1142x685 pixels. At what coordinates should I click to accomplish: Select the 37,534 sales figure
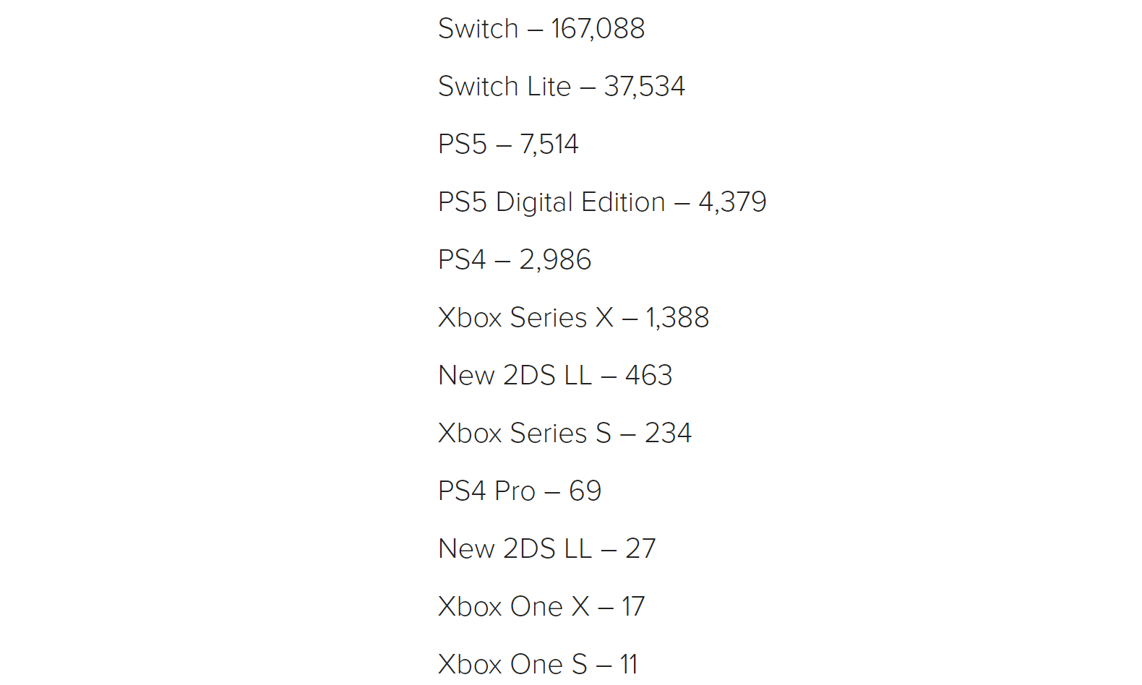point(644,87)
